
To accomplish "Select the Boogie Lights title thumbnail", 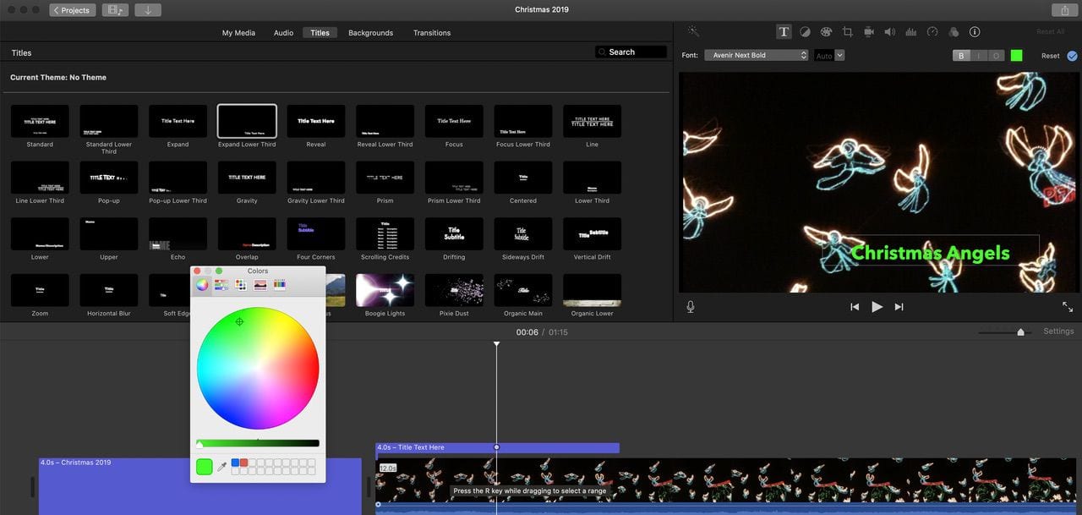I will (385, 290).
